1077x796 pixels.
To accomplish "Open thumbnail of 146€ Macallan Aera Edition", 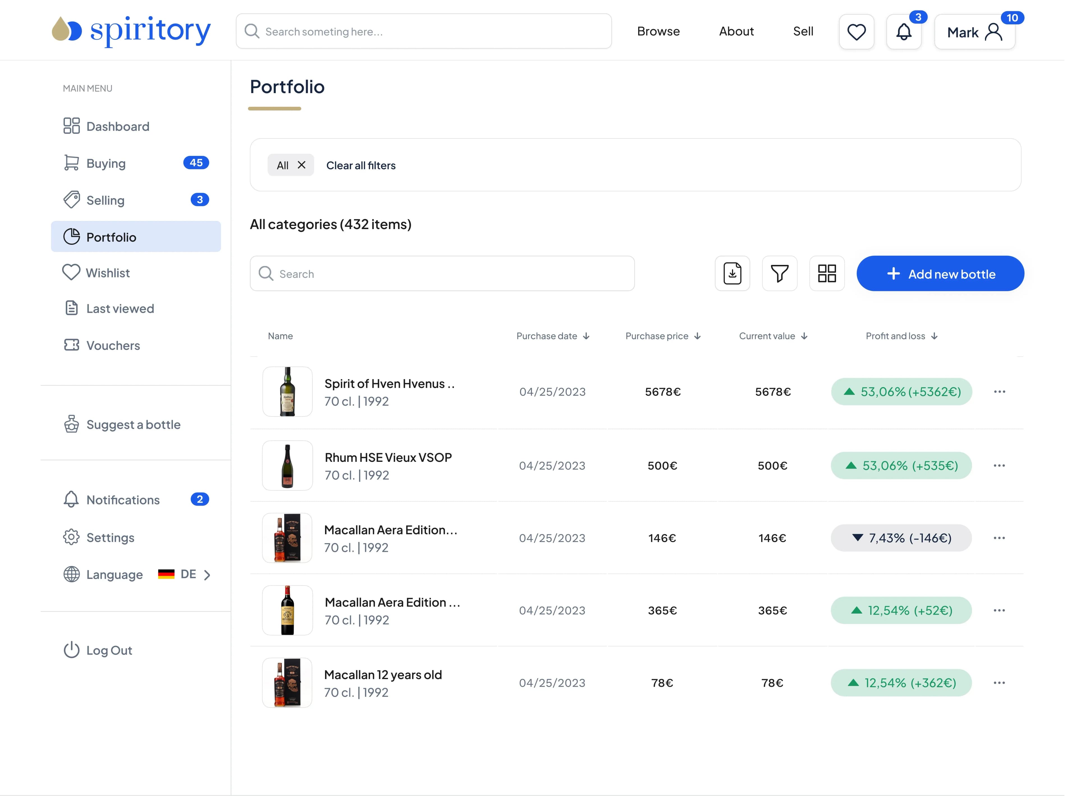I will 287,538.
